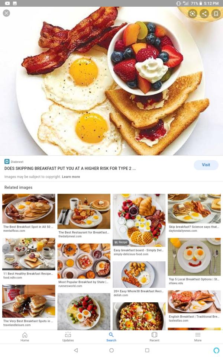The image size is (223, 357).
Task: Save image with bookmark icon
Action: (x=216, y=14)
